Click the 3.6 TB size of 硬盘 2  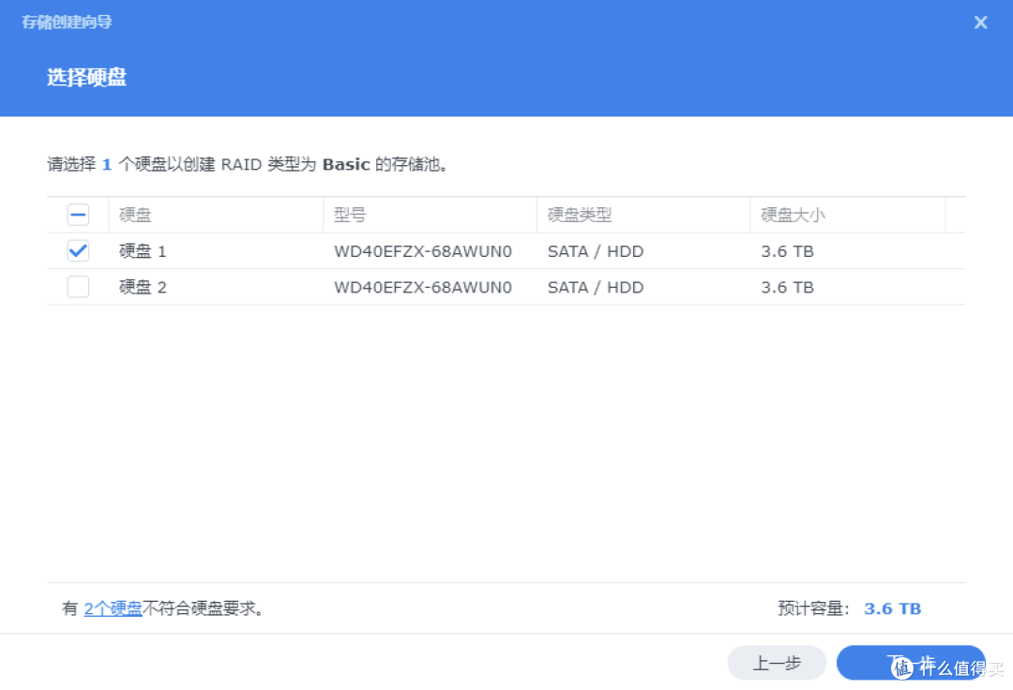(x=787, y=287)
